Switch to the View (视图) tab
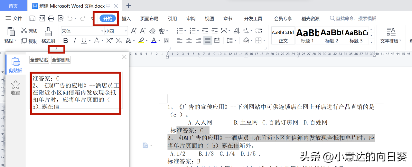 point(210,19)
